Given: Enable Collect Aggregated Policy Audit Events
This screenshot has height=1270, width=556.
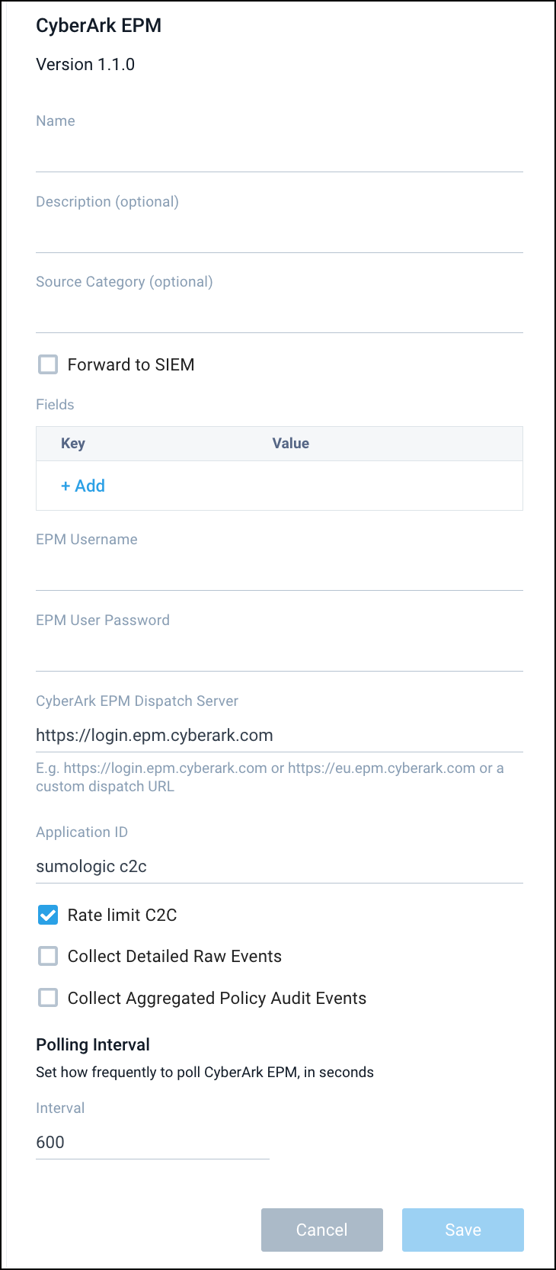Looking at the screenshot, I should [x=48, y=997].
